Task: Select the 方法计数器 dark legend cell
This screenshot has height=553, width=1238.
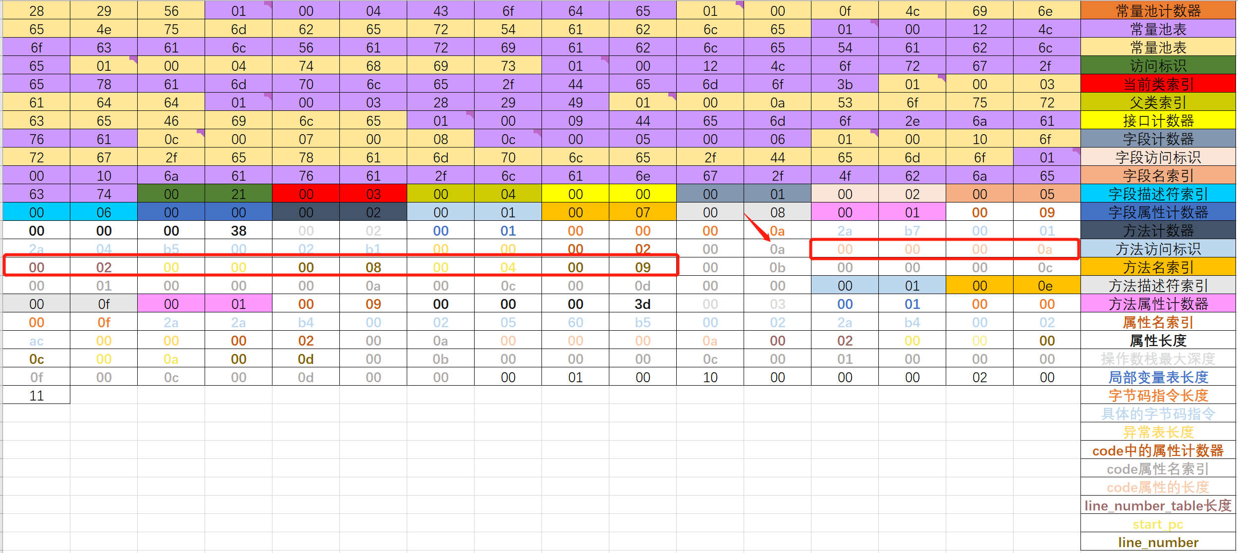Action: coord(1158,231)
